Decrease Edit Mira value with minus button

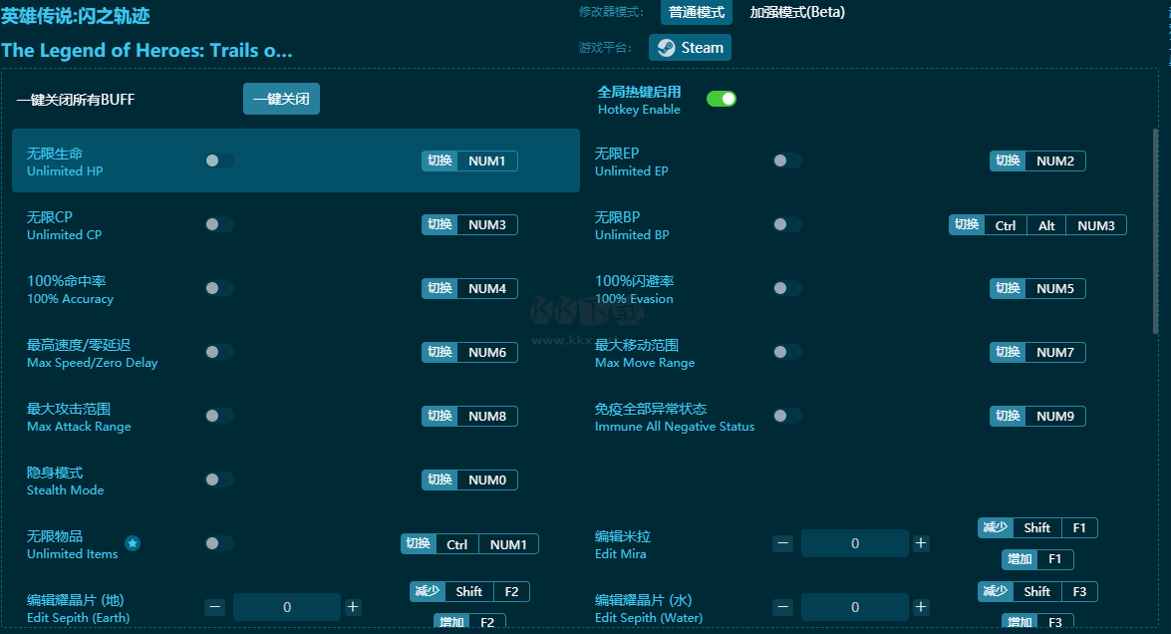coord(782,543)
